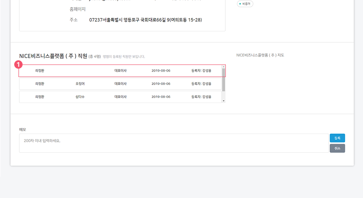Click the 주소 field label

[74, 20]
